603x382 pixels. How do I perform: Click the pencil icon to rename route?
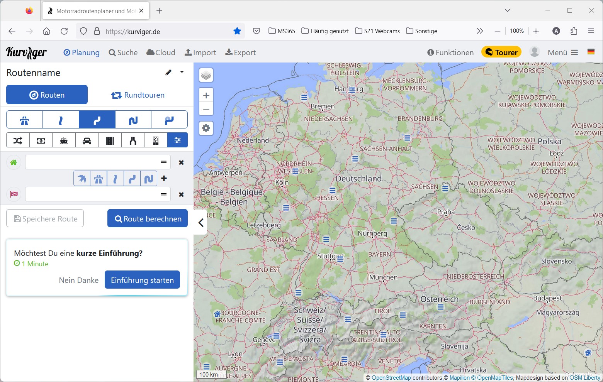(168, 73)
